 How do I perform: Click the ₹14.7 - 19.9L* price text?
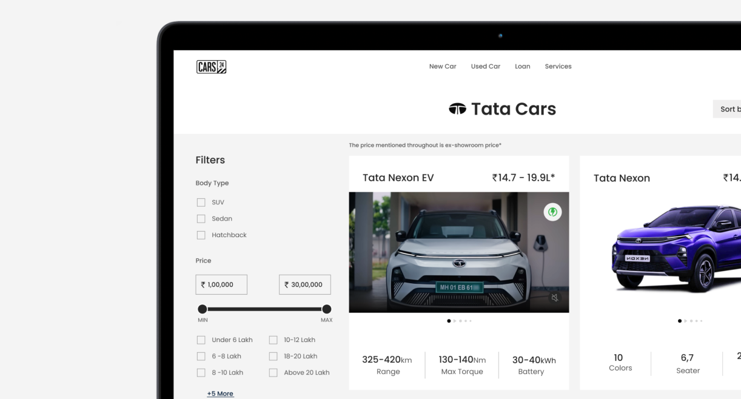point(523,178)
